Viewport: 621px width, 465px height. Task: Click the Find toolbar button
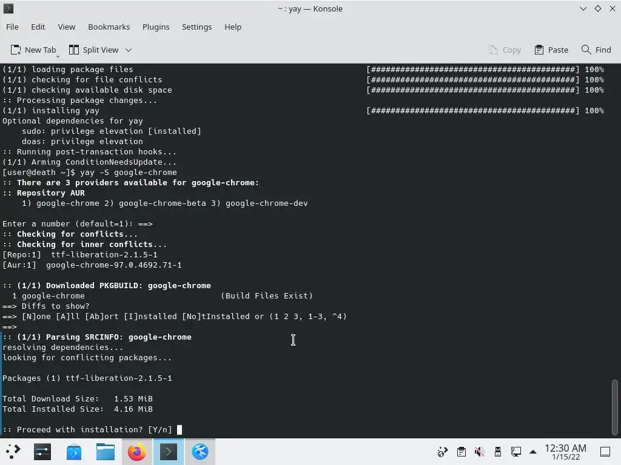point(596,50)
